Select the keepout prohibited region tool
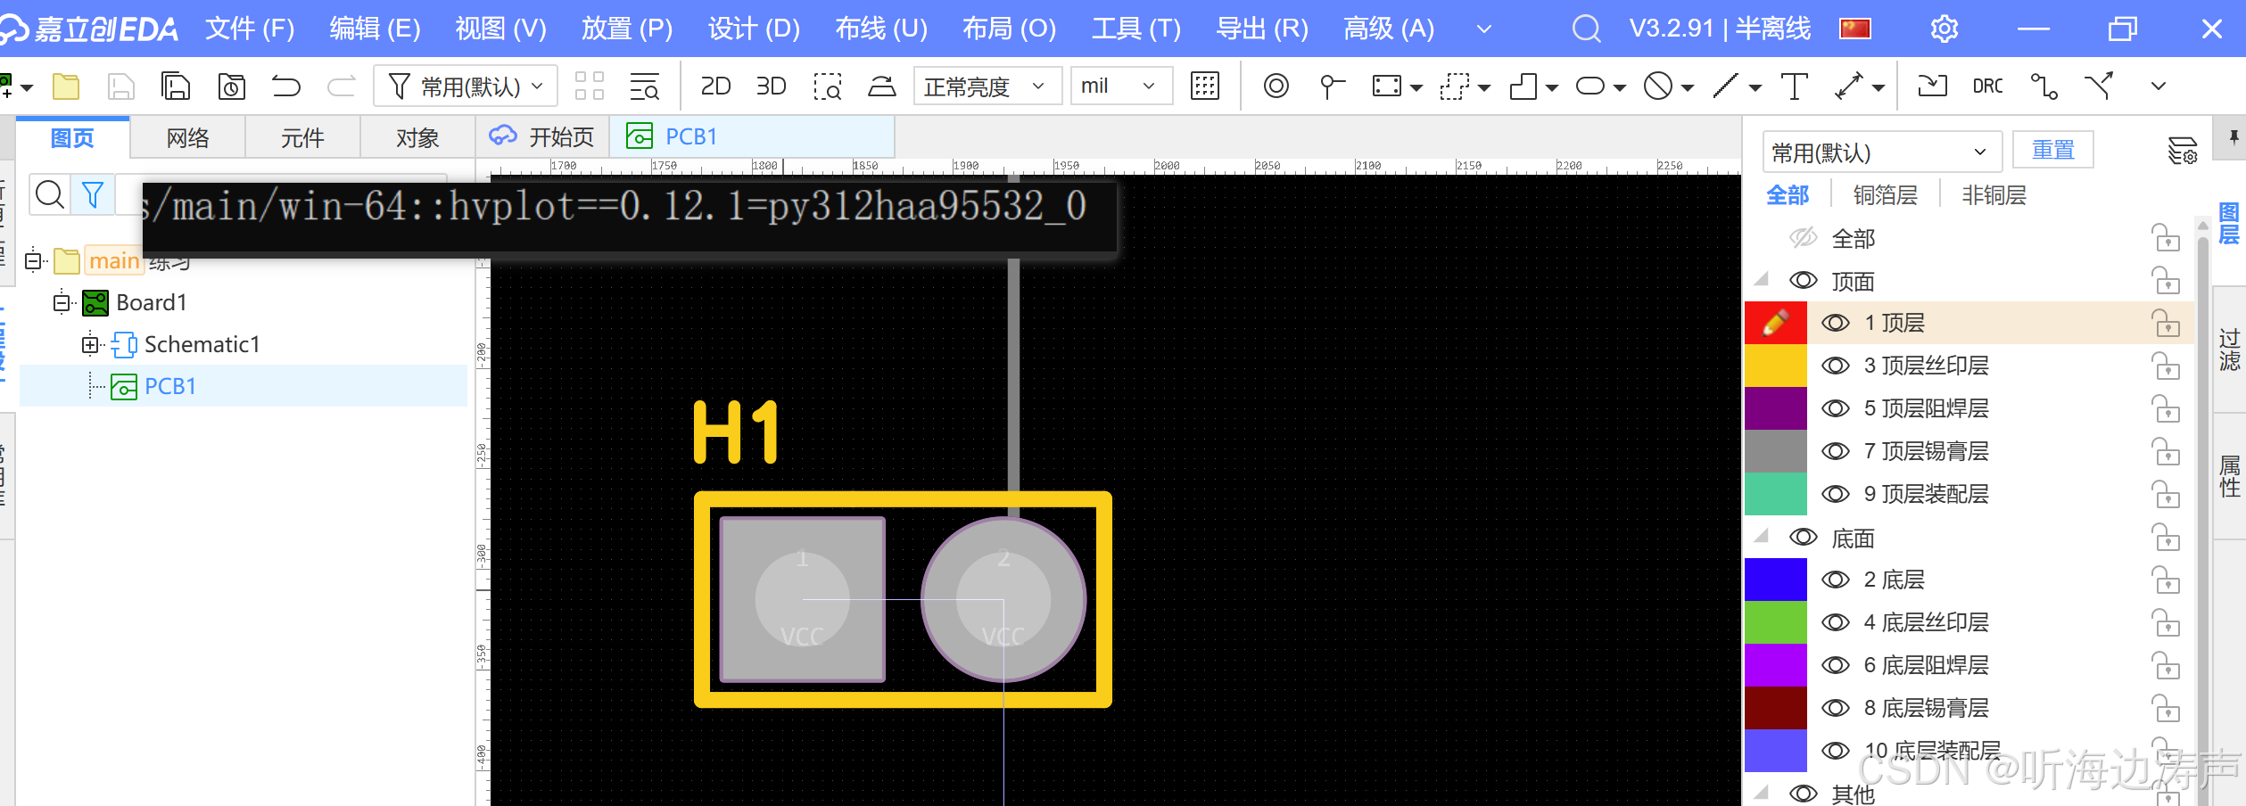2246x806 pixels. (x=1658, y=86)
